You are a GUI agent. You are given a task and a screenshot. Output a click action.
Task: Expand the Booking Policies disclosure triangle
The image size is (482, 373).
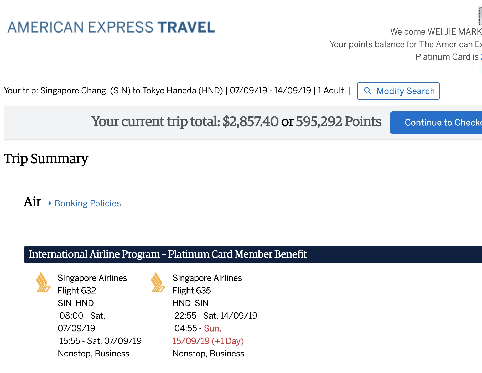point(50,203)
